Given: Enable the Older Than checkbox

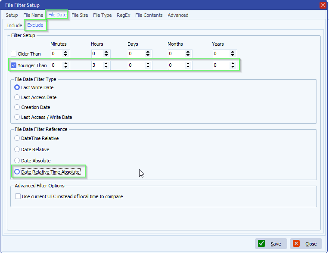Looking at the screenshot, I should click(x=14, y=54).
